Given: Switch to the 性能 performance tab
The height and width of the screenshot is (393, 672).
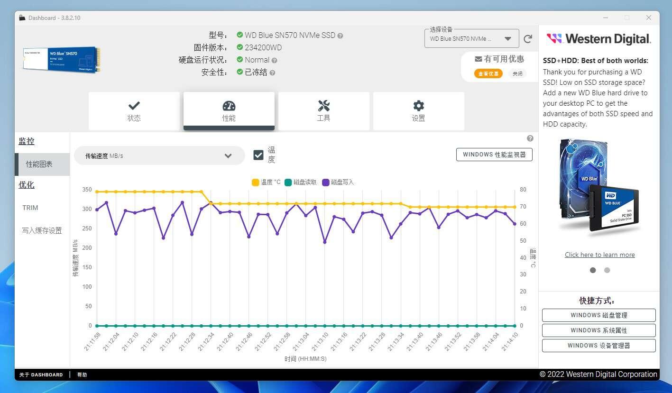Looking at the screenshot, I should 229,111.
